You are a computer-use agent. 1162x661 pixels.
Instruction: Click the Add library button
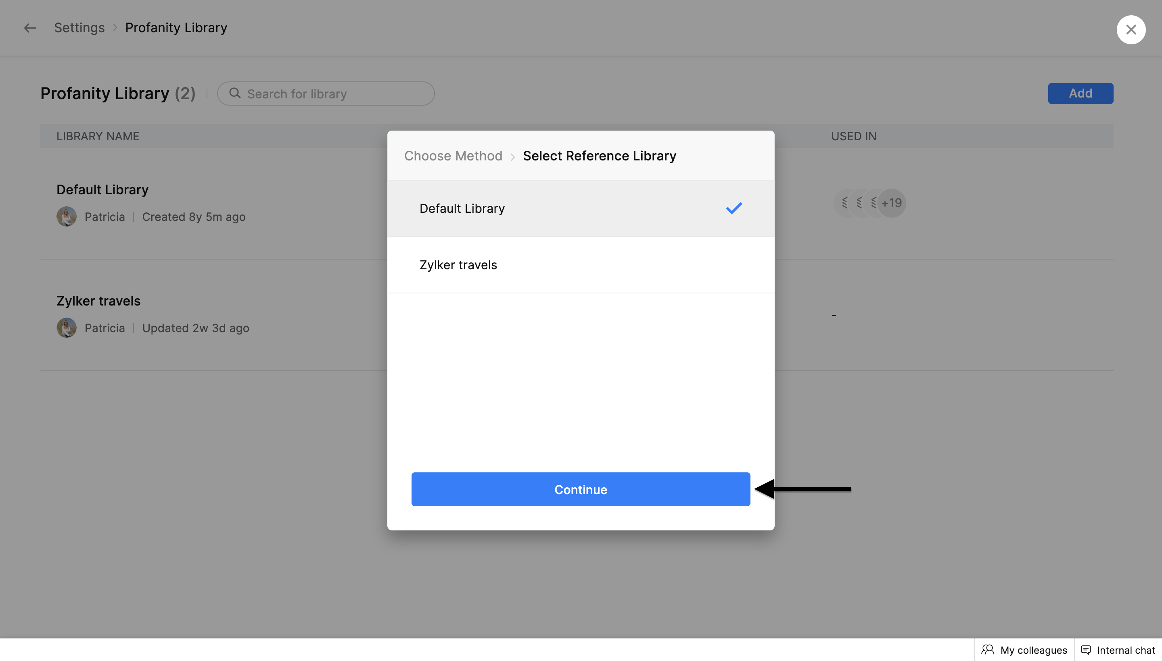tap(1080, 94)
